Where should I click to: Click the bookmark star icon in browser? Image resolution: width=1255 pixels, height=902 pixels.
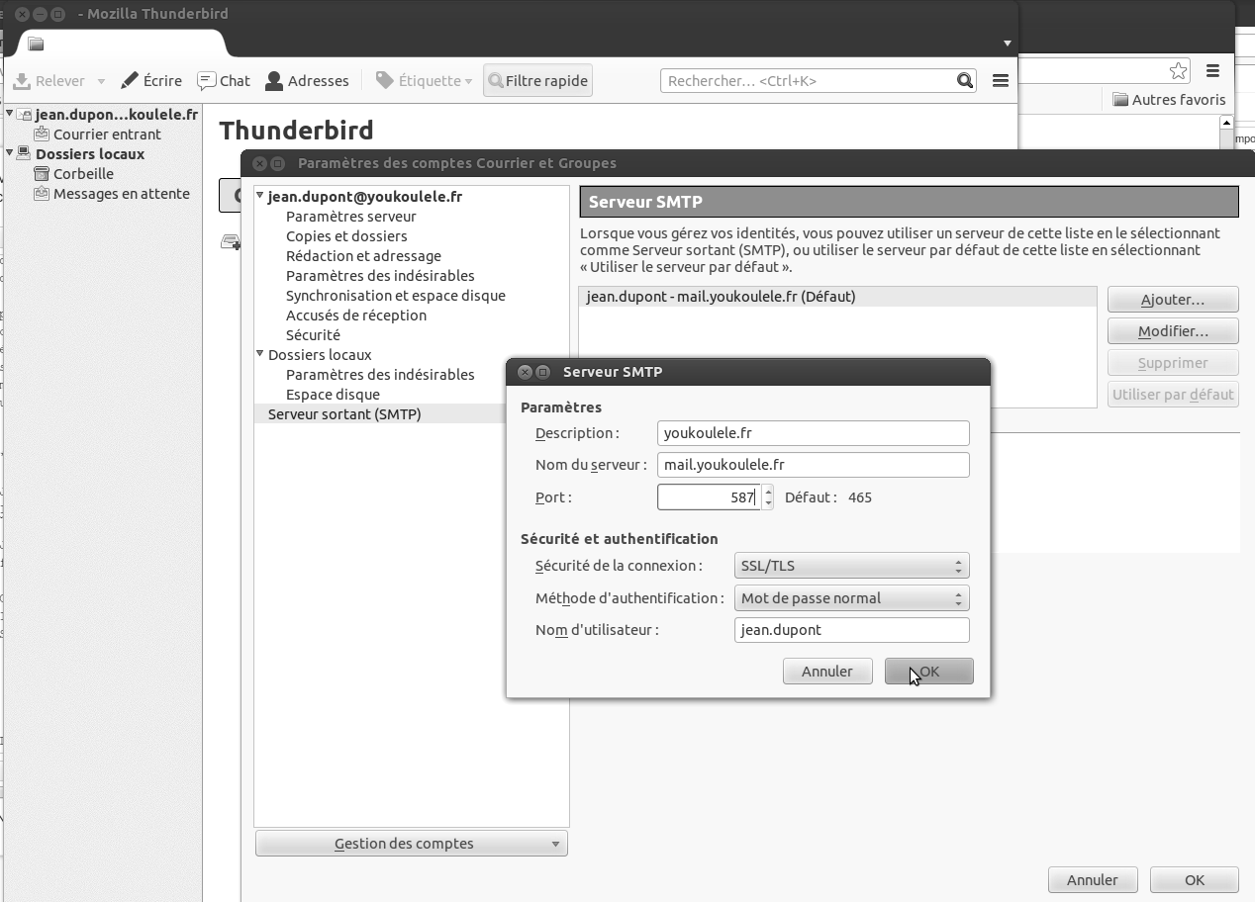(1178, 71)
